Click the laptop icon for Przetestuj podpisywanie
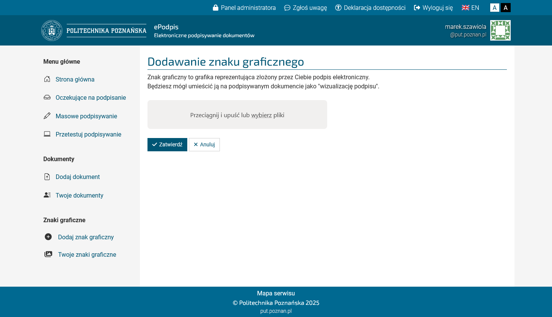 tap(47, 134)
